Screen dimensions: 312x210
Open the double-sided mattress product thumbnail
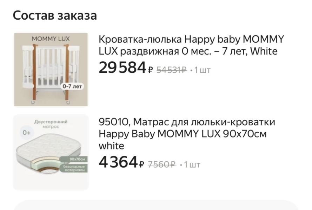coord(51,153)
